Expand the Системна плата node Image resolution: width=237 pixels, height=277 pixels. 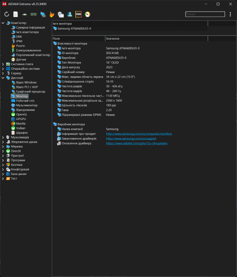tap(3, 64)
